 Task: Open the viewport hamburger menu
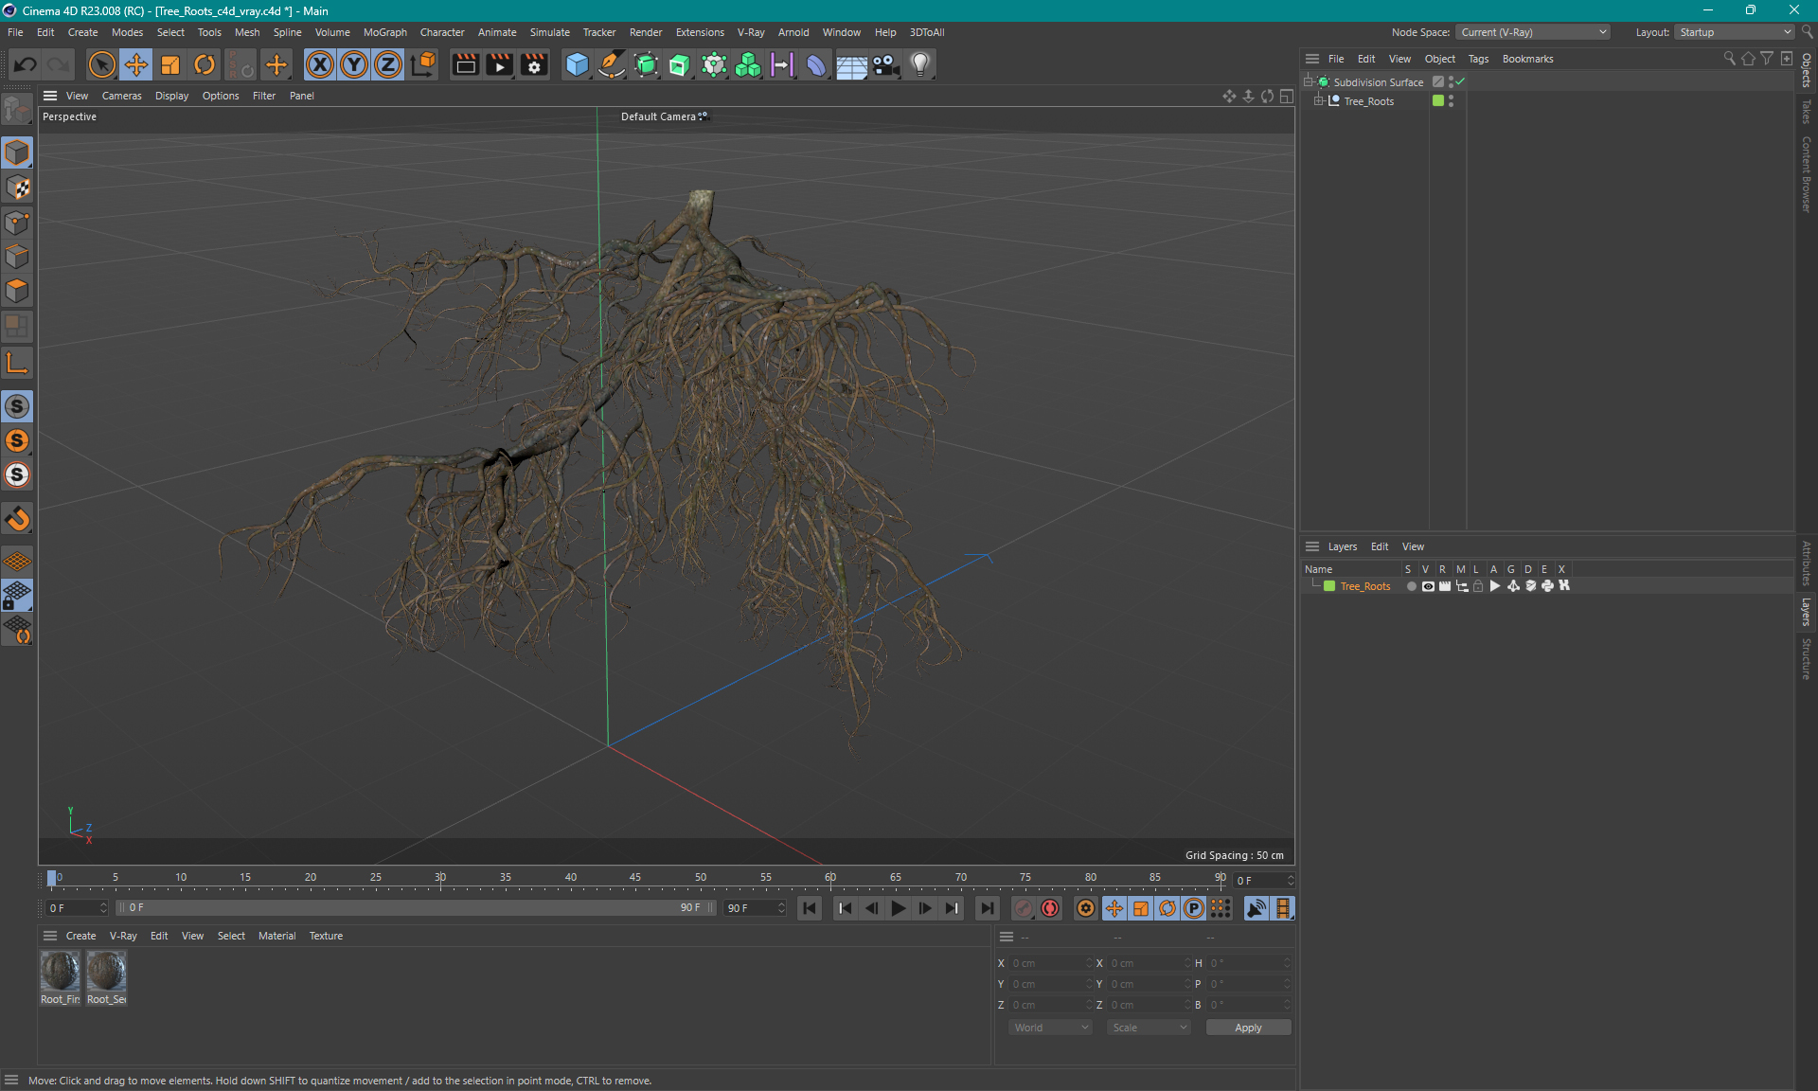point(50,96)
